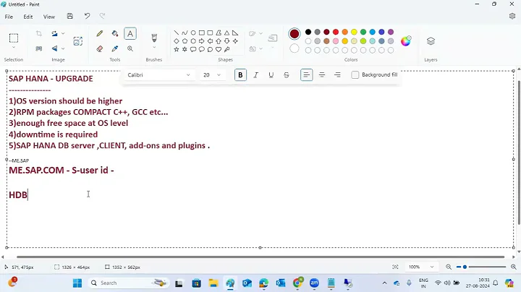Select the Curve shape
521x292 pixels.
[x=185, y=33]
